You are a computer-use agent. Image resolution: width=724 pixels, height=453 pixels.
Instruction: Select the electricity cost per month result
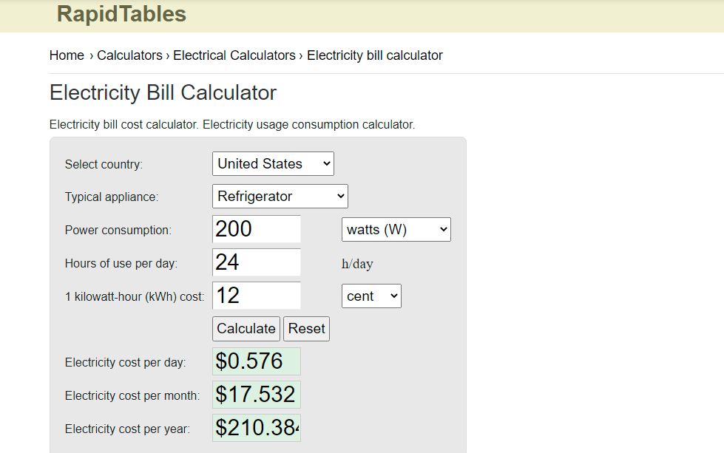[256, 394]
